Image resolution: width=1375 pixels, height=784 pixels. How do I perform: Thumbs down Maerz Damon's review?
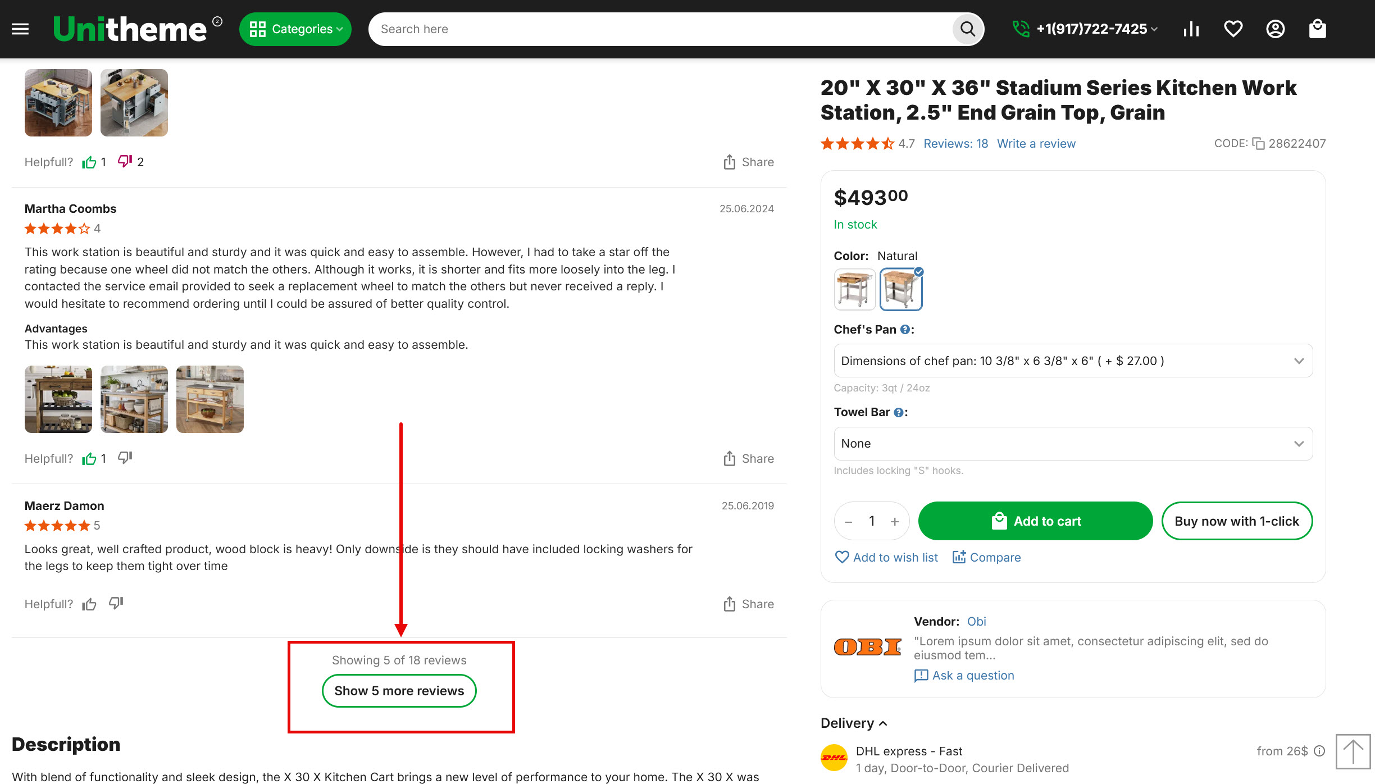pos(116,604)
